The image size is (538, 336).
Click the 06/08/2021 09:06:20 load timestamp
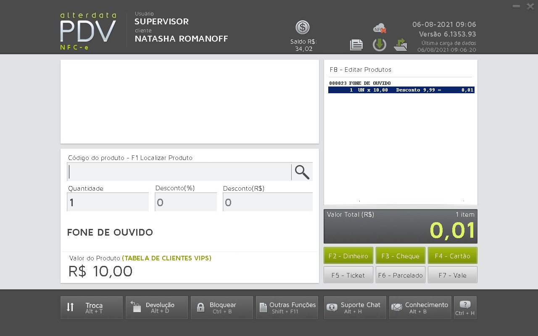pyautogui.click(x=447, y=50)
